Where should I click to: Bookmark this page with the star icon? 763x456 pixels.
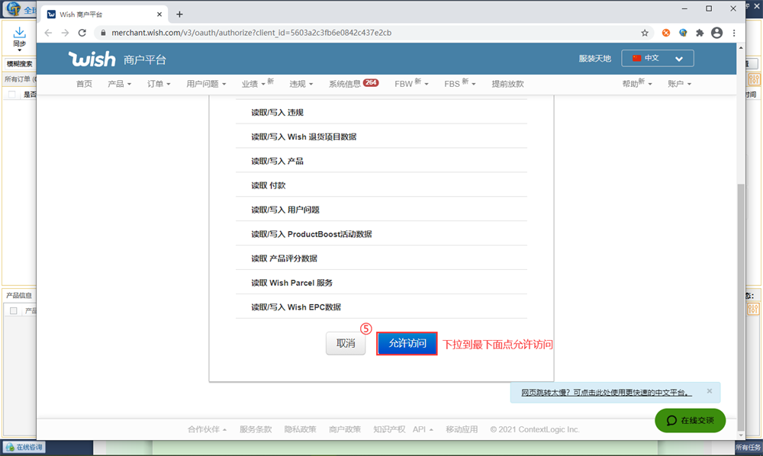[645, 33]
